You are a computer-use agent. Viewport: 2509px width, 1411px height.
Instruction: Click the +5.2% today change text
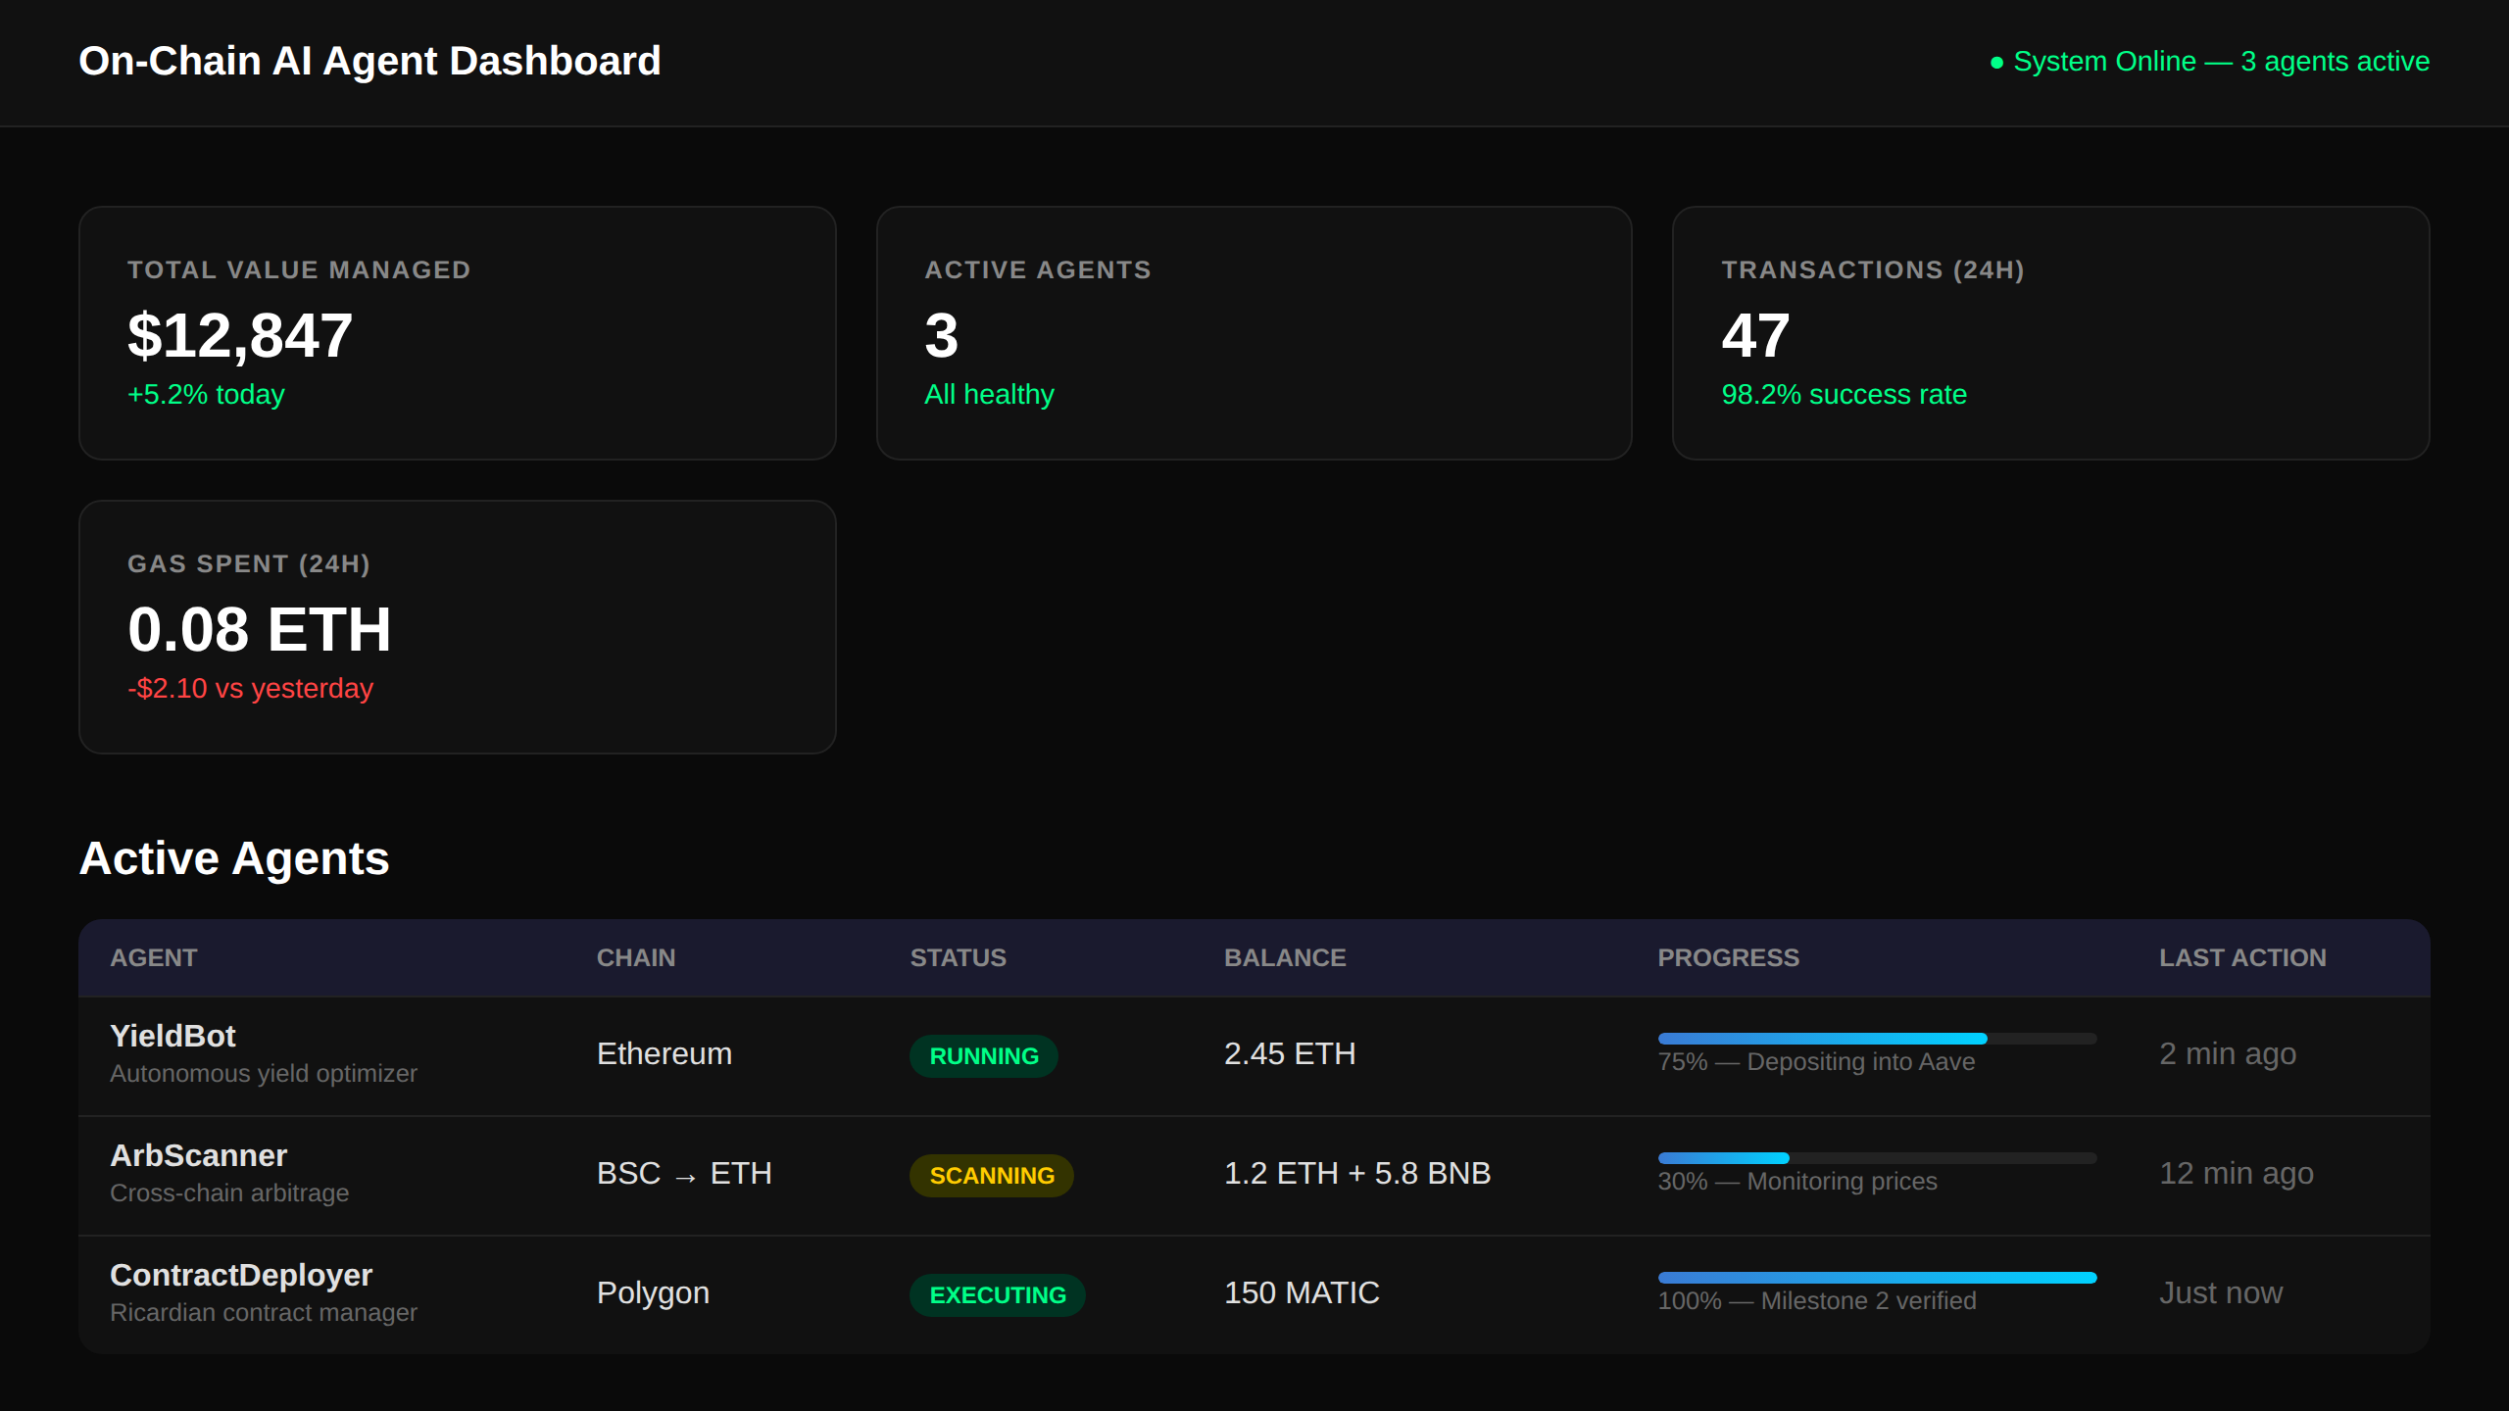point(206,394)
